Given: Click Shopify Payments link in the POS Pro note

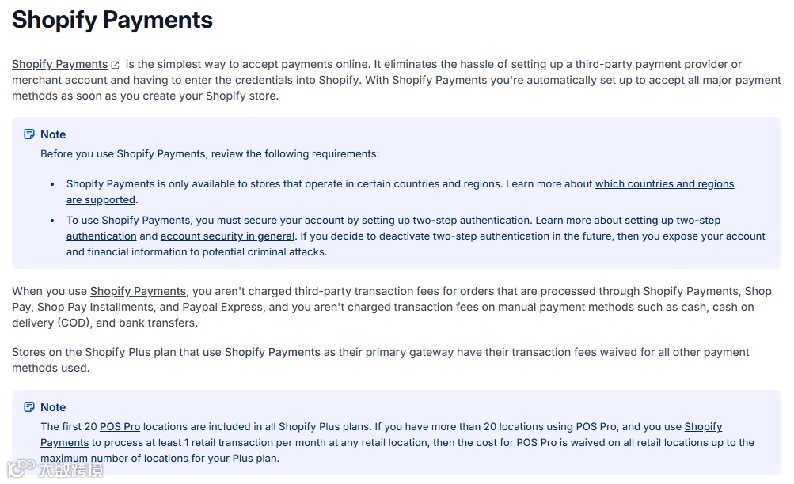Looking at the screenshot, I should [703, 427].
